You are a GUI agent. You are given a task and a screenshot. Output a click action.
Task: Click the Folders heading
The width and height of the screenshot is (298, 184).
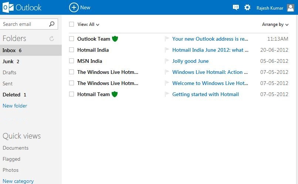point(14,38)
